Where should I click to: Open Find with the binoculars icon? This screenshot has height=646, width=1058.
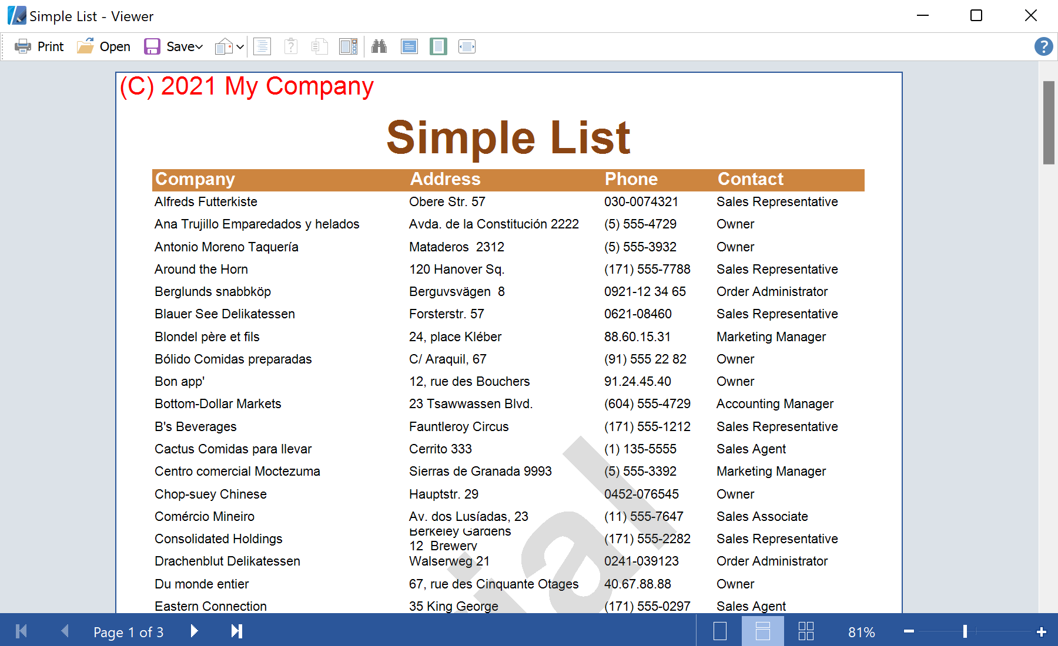click(x=379, y=46)
